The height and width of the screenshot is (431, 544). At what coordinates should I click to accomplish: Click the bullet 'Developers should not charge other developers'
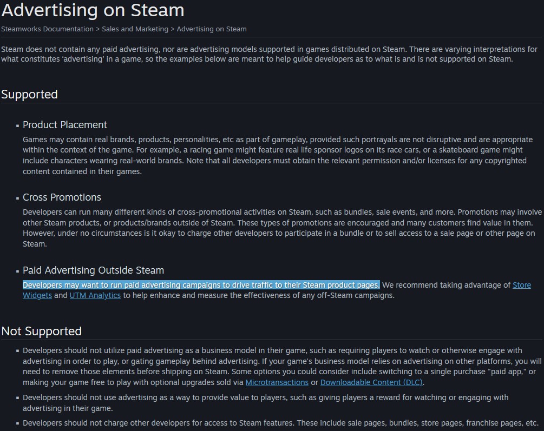(x=280, y=423)
